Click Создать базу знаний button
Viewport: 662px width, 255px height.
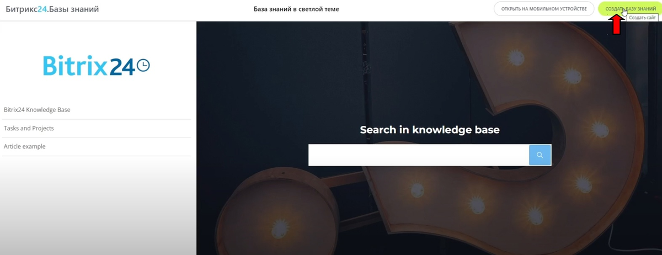click(630, 9)
